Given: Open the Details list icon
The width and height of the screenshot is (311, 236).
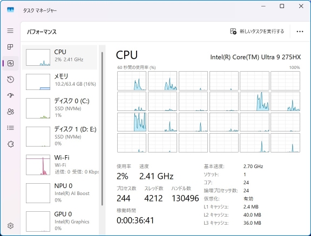Looking at the screenshot, I should [10, 128].
